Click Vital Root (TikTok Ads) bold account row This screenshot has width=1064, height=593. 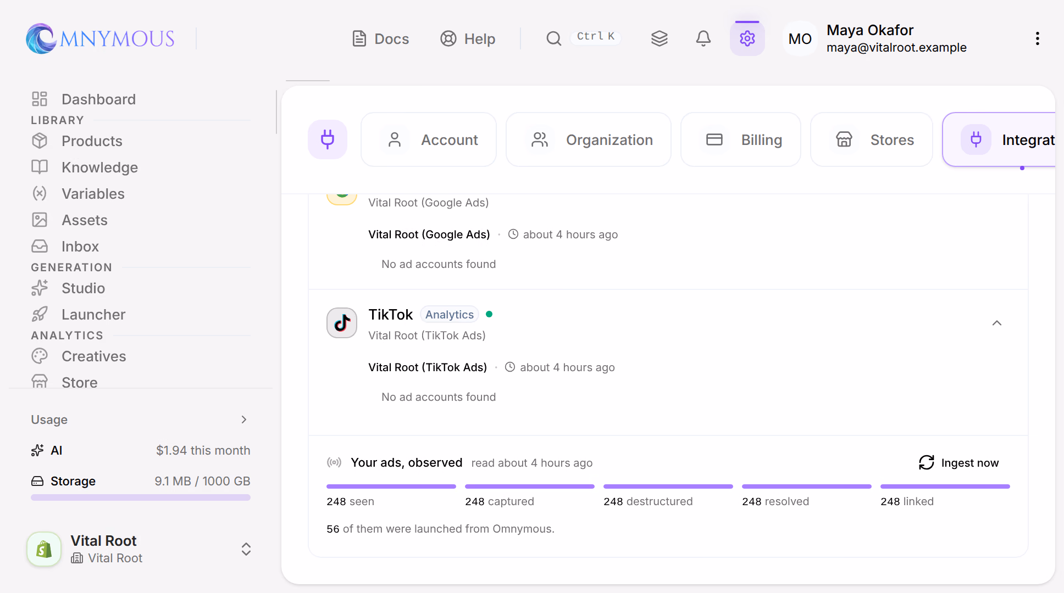point(428,367)
